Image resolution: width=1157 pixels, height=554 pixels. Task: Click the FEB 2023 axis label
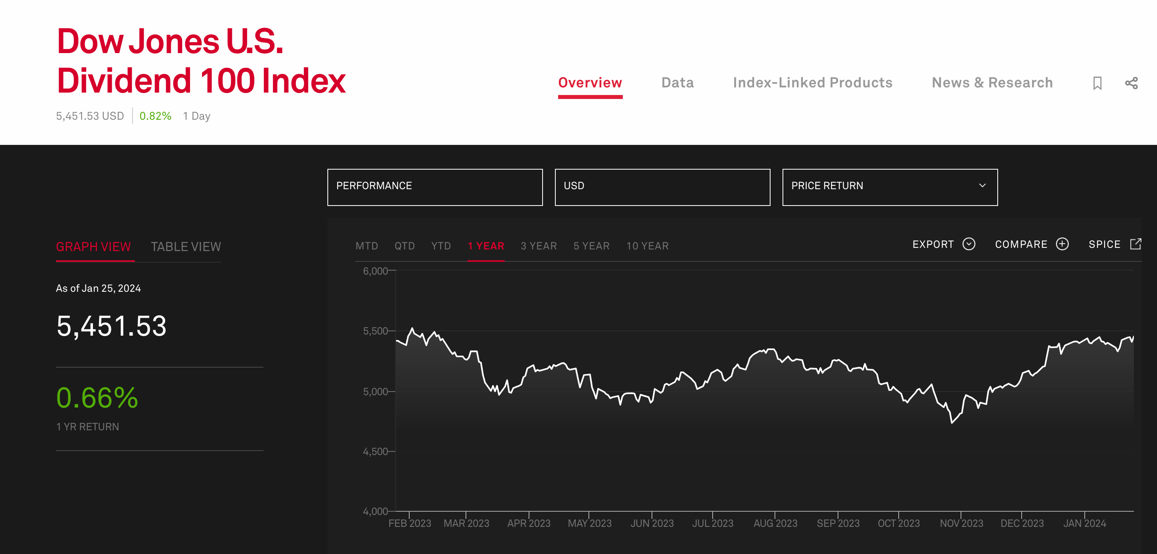[x=410, y=524]
